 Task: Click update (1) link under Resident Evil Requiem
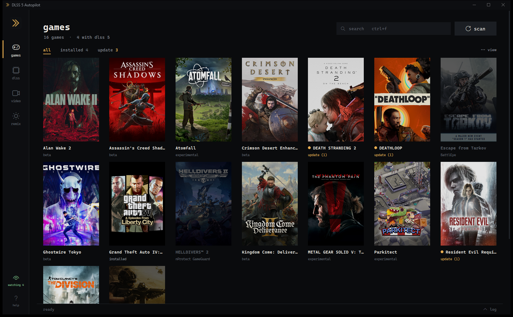[450, 259]
